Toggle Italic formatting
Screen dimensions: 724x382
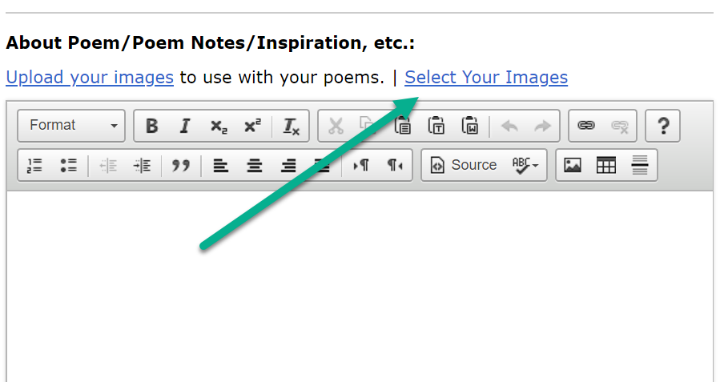(185, 126)
